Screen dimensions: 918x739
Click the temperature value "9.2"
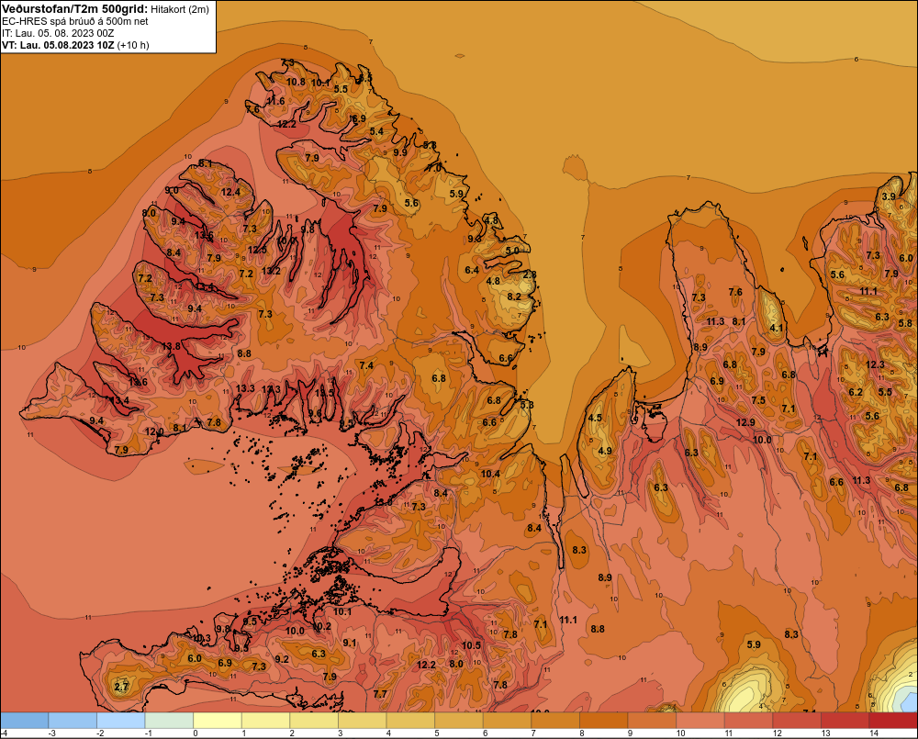coord(282,659)
